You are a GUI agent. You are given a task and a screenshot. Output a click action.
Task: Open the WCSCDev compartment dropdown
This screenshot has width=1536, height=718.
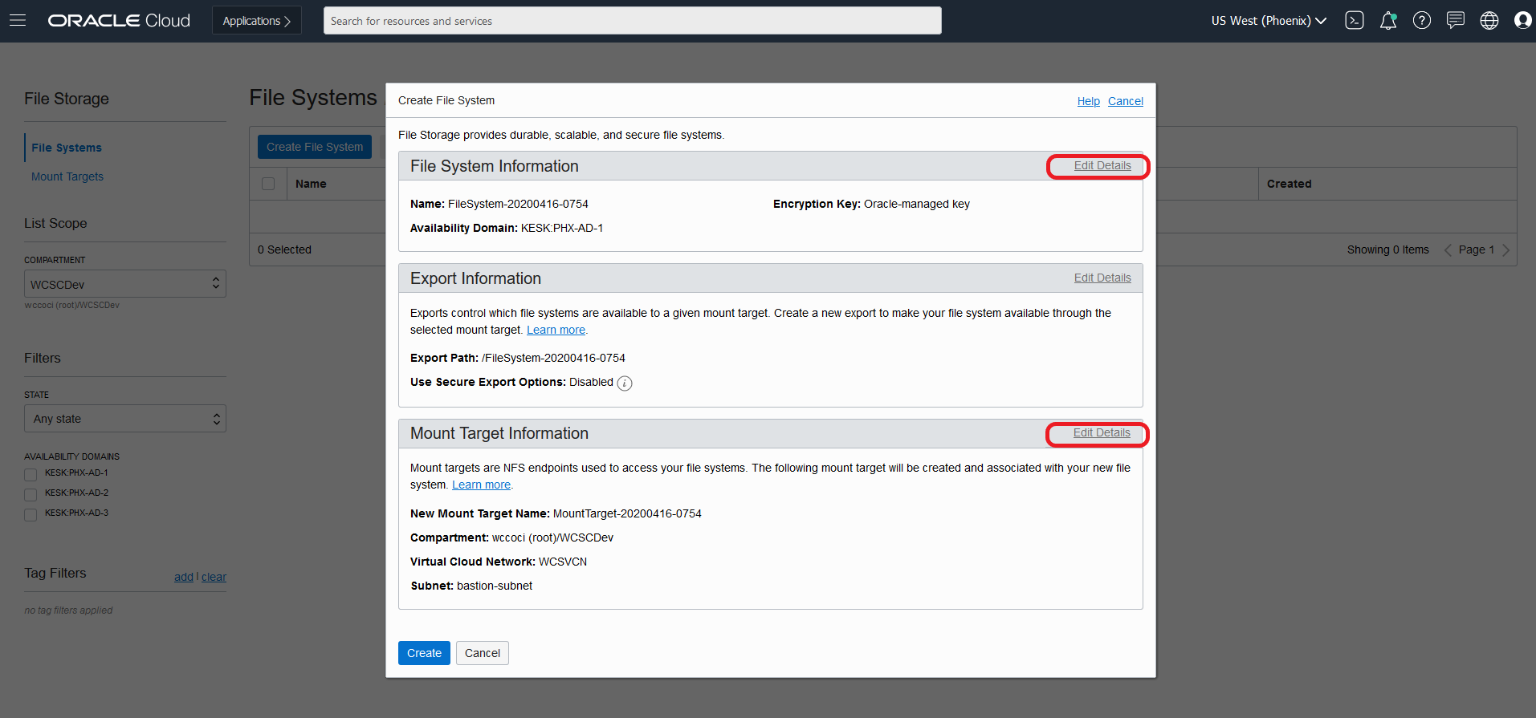(x=125, y=284)
